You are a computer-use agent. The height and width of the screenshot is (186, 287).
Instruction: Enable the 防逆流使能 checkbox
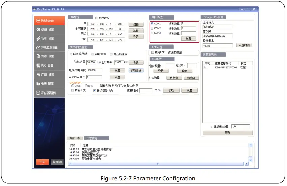pos(71,54)
